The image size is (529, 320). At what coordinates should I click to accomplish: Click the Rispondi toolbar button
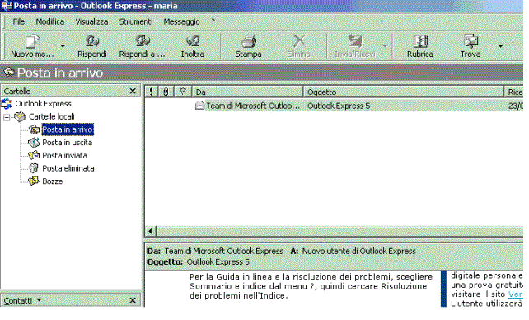[x=91, y=46]
